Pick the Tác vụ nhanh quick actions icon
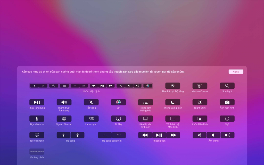 (x=37, y=135)
